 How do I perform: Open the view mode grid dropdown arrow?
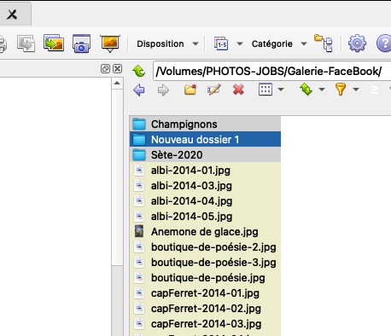pyautogui.click(x=281, y=90)
